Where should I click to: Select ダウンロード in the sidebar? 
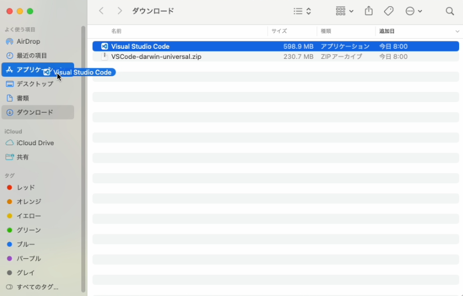tap(38, 112)
